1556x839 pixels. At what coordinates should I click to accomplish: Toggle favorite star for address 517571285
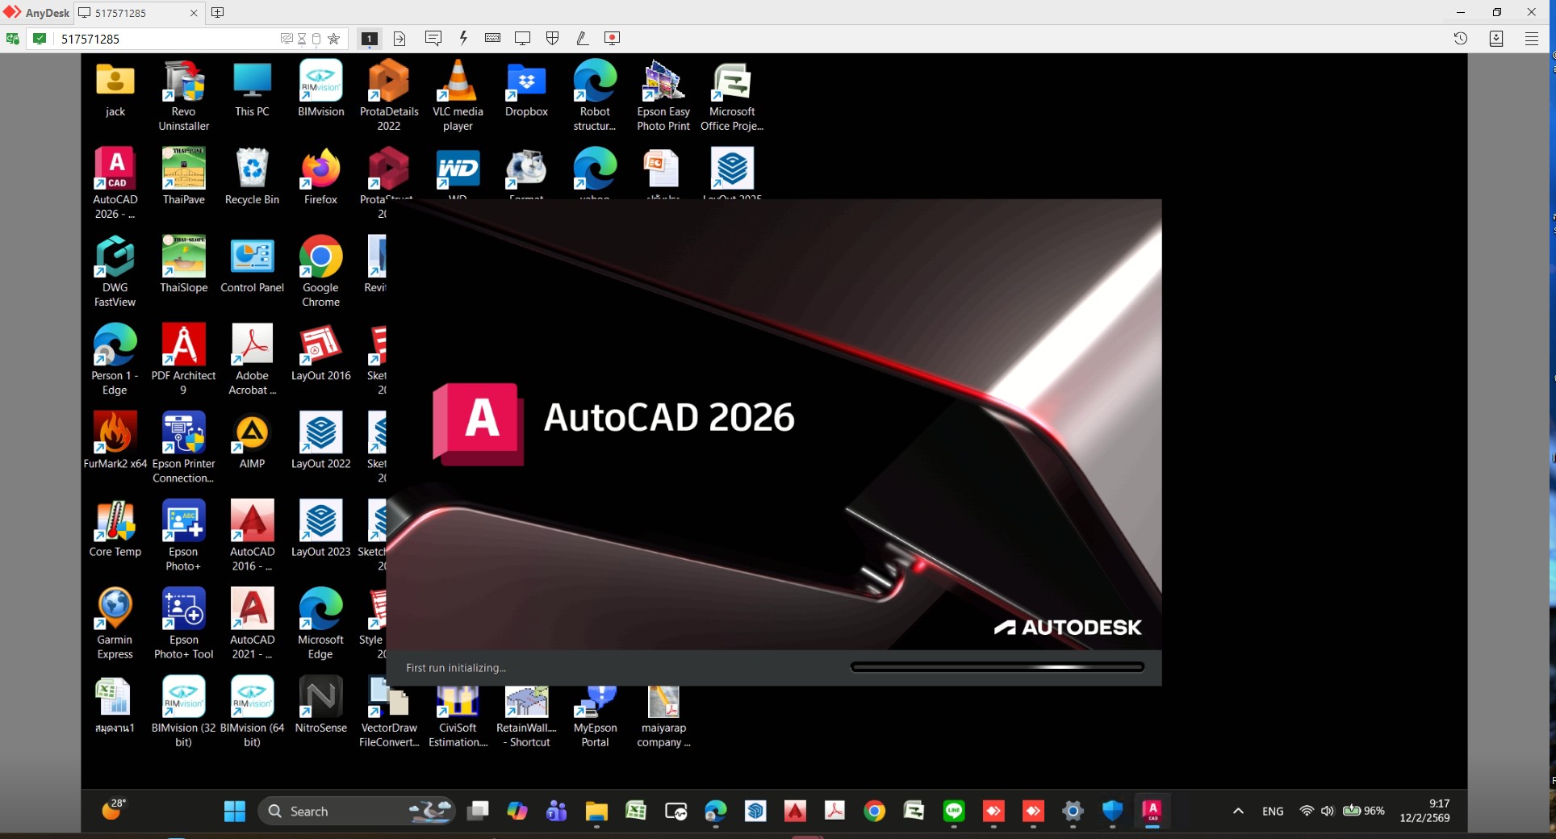tap(334, 39)
